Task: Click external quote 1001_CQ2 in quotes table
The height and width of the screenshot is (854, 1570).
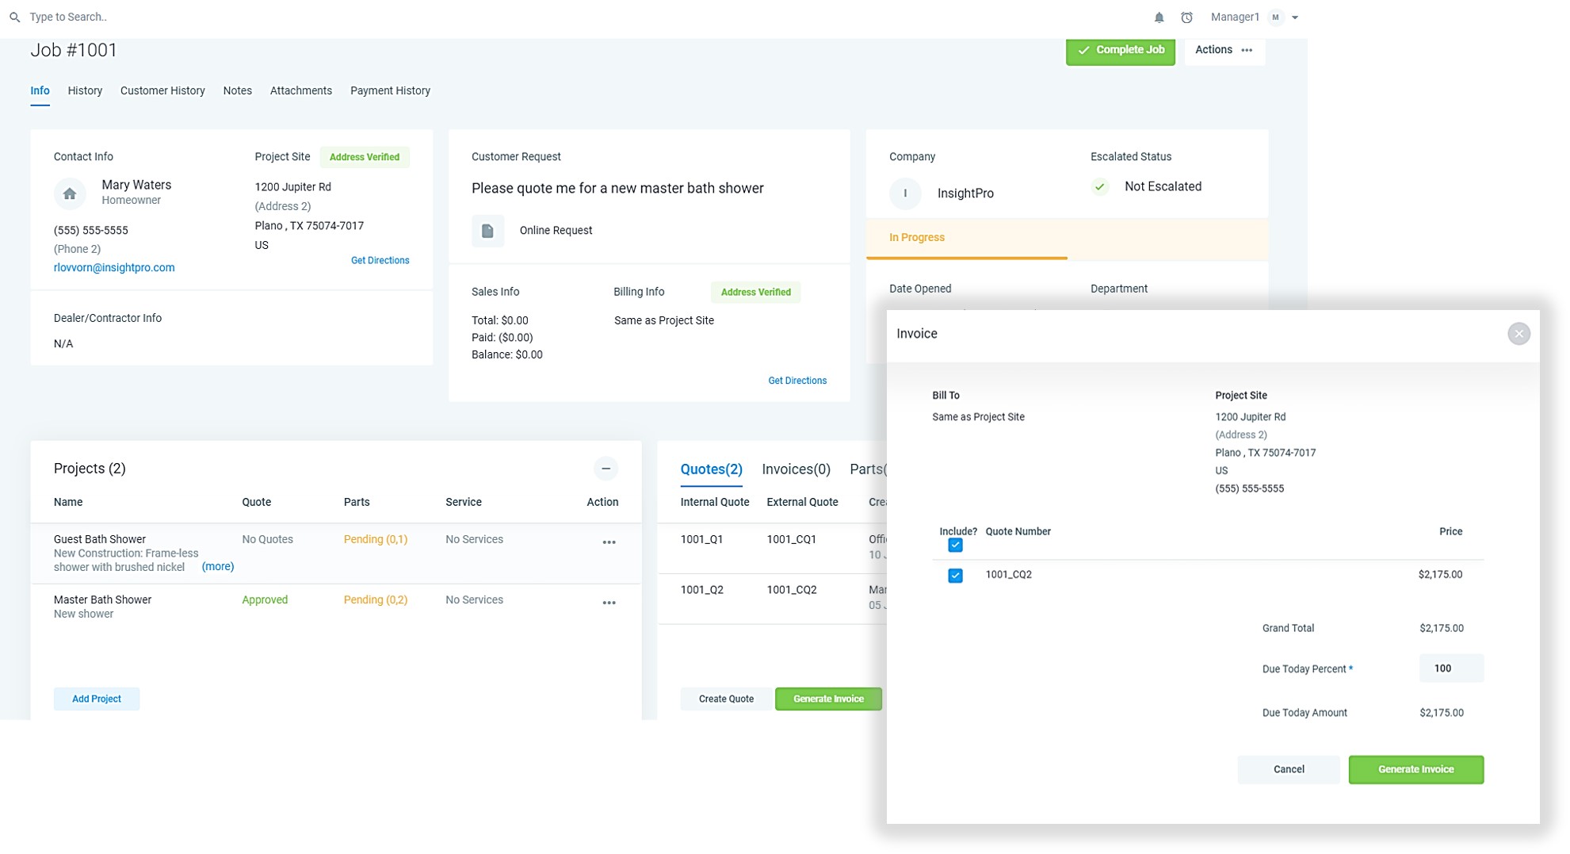Action: pos(791,590)
